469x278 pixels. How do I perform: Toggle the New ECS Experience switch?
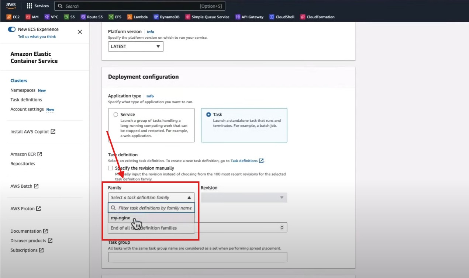[x=12, y=29]
